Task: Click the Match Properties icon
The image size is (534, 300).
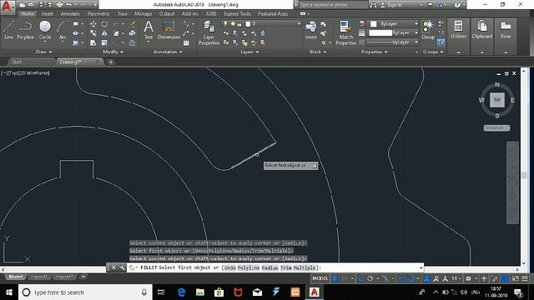Action: pos(345,33)
